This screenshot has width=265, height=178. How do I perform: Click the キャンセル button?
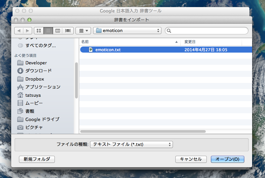(x=191, y=159)
